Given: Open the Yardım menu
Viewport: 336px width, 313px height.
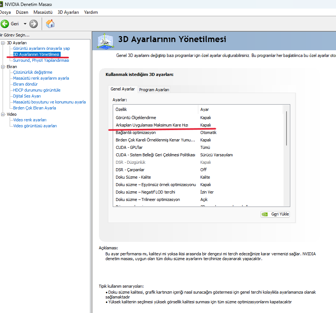Looking at the screenshot, I should [91, 12].
